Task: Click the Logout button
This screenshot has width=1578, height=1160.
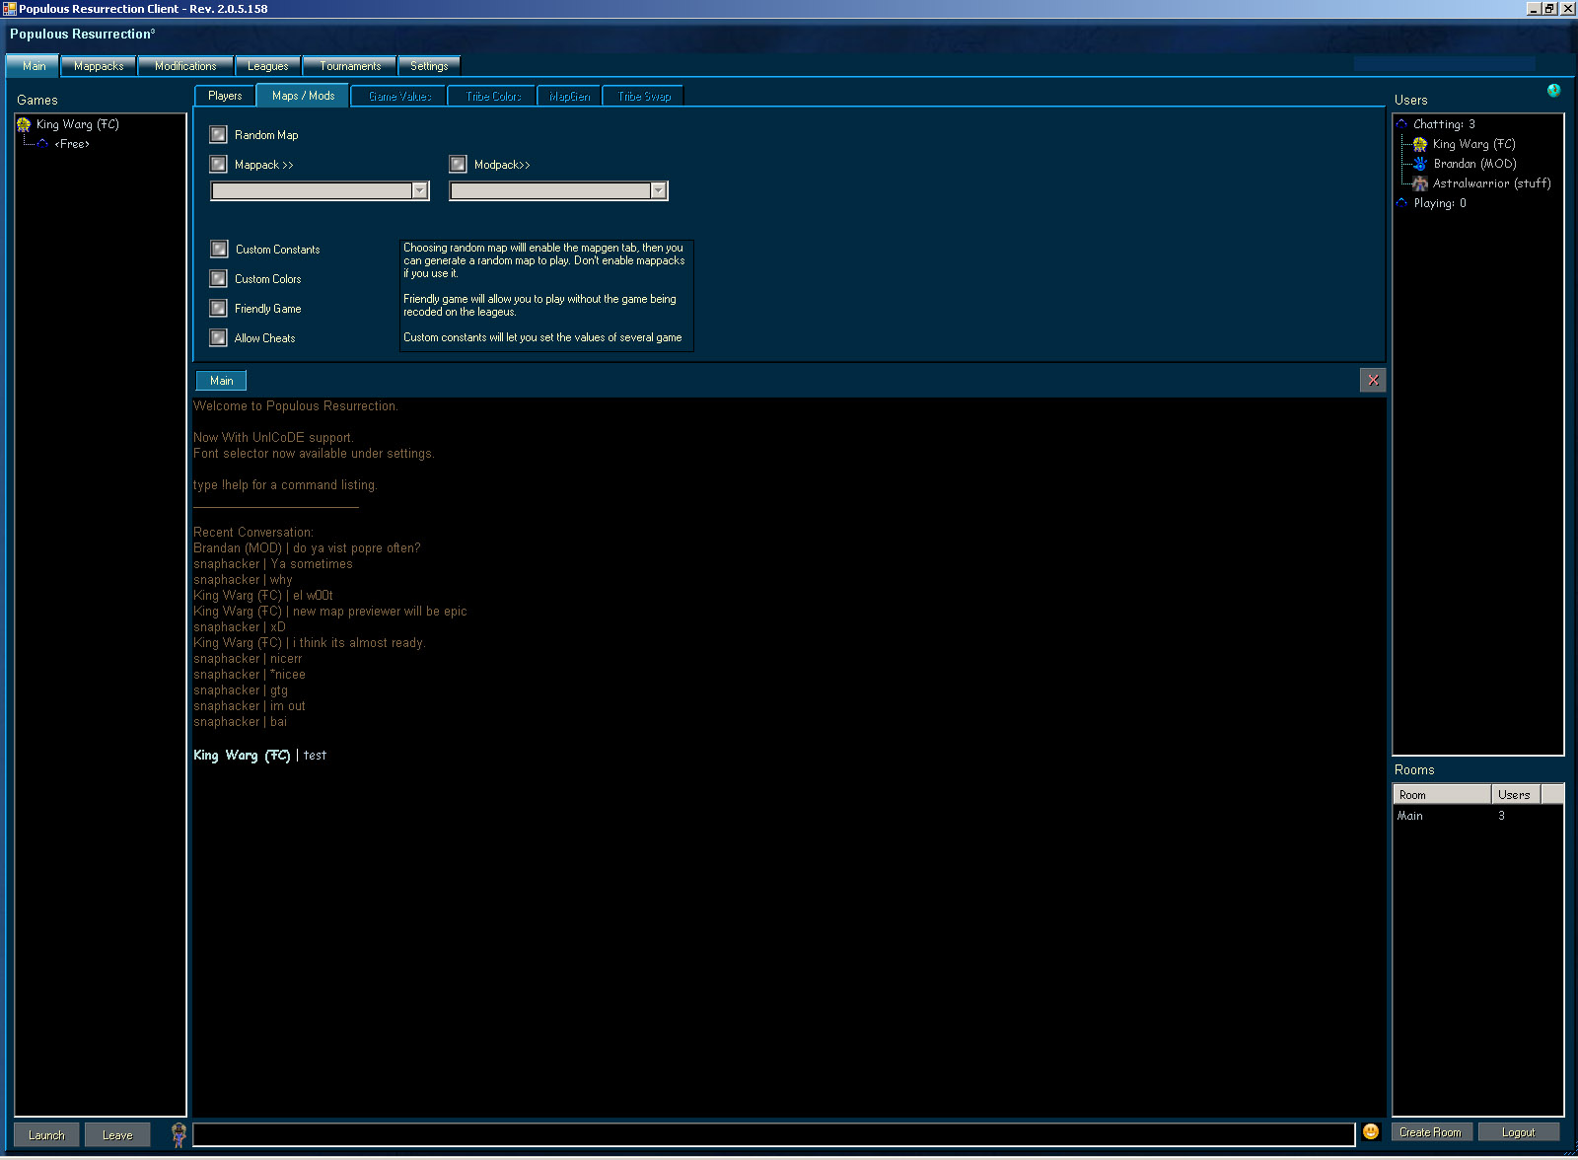Action: pyautogui.click(x=1518, y=1132)
